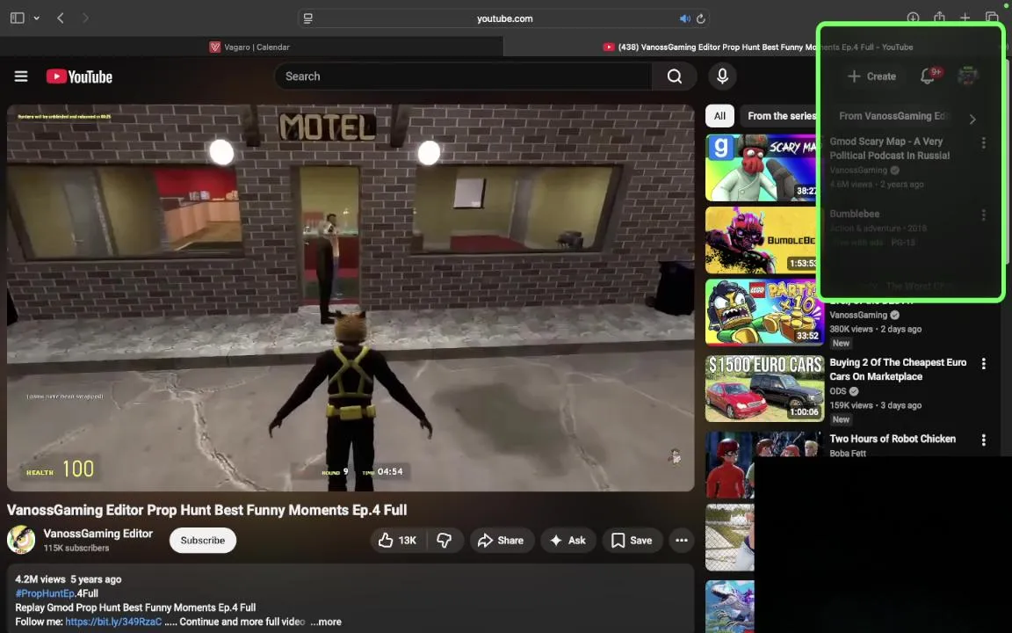Click the Motel Prop Hunt video player
Screen dimensions: 1012x633
pos(351,298)
